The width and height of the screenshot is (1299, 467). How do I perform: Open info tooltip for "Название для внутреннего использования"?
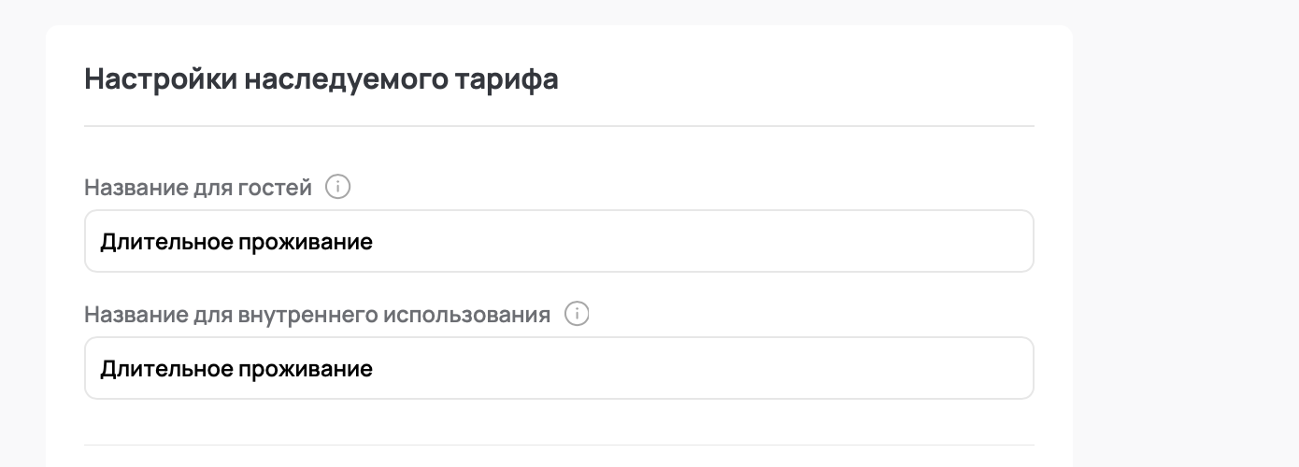(x=577, y=315)
